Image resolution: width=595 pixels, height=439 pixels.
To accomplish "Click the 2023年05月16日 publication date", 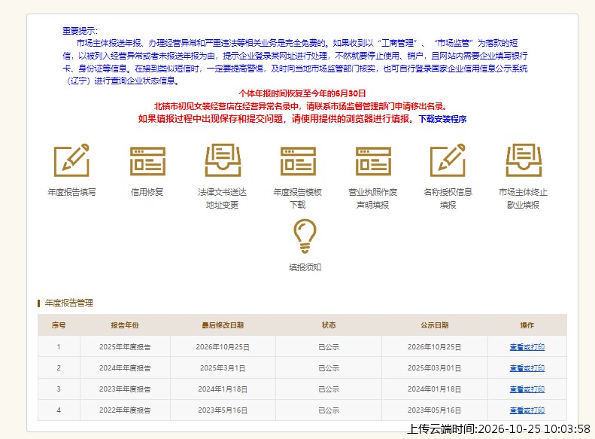I will click(435, 410).
